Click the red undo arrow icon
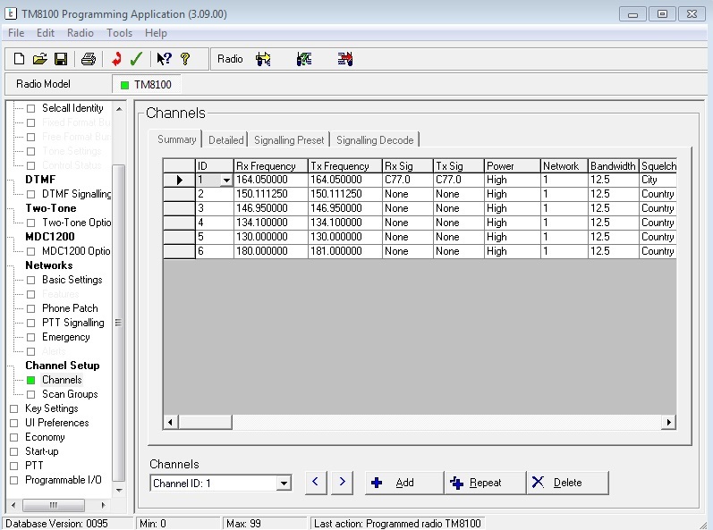Image resolution: width=713 pixels, height=530 pixels. click(115, 59)
